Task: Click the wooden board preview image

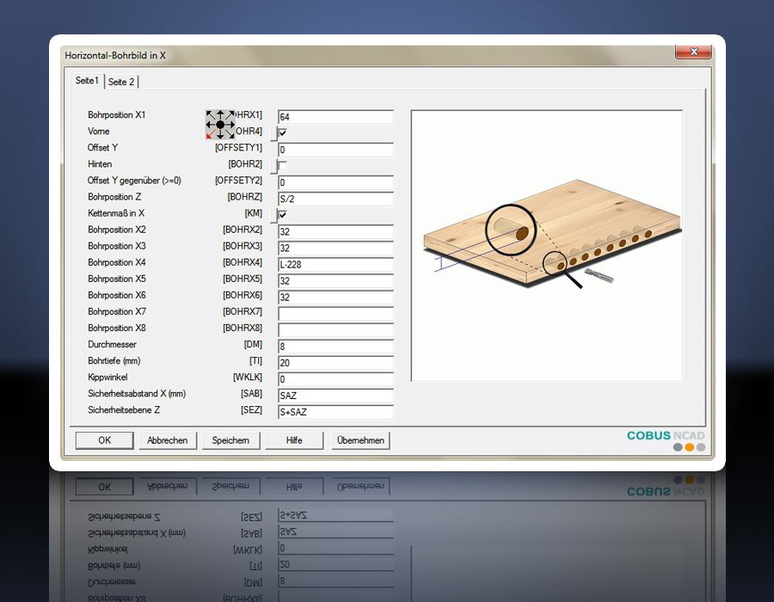Action: click(x=547, y=246)
